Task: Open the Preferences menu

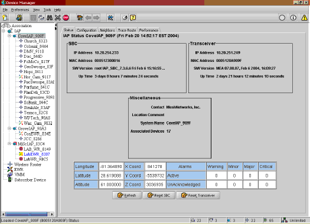Action: [x=20, y=9]
